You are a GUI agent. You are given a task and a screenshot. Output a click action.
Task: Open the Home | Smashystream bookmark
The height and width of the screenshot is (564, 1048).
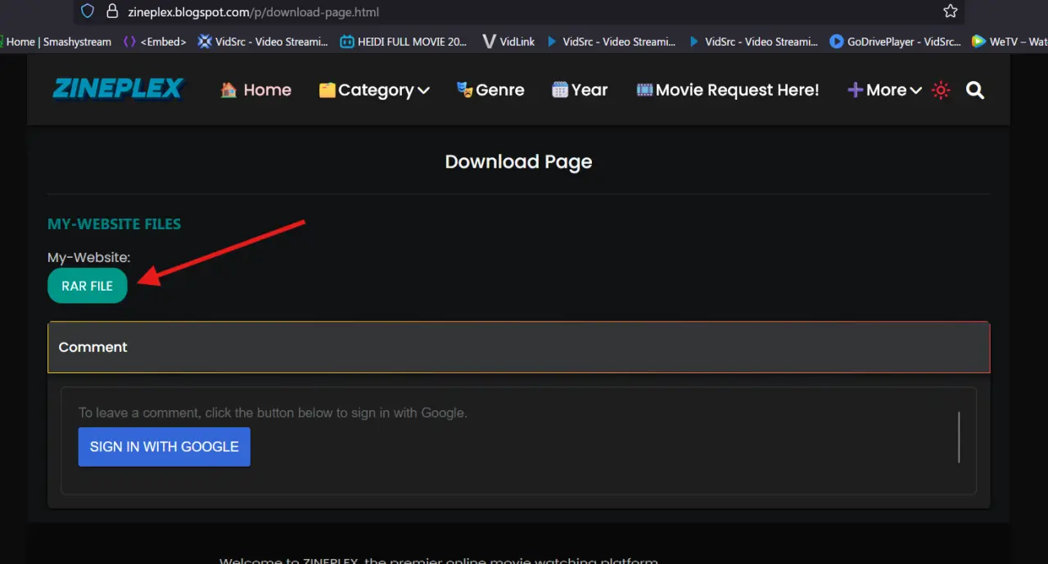(x=56, y=41)
